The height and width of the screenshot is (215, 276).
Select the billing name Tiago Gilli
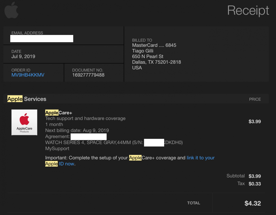point(143,51)
